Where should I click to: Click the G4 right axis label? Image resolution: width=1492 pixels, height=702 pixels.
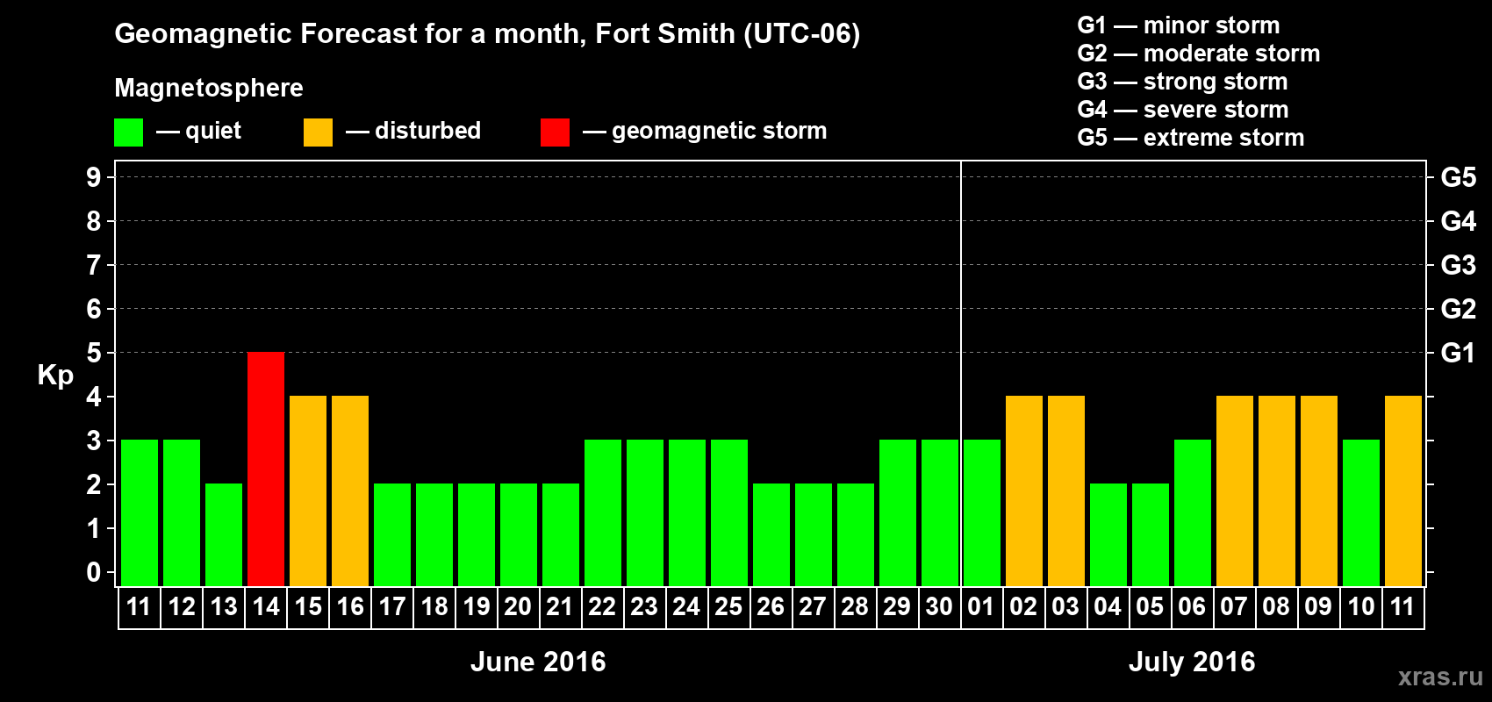click(x=1459, y=221)
